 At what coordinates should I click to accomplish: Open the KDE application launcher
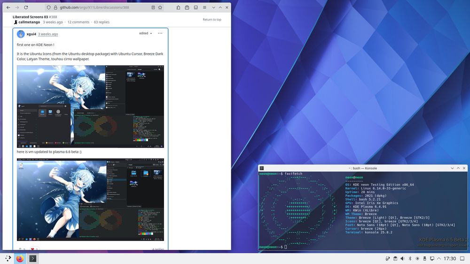pyautogui.click(x=8, y=258)
